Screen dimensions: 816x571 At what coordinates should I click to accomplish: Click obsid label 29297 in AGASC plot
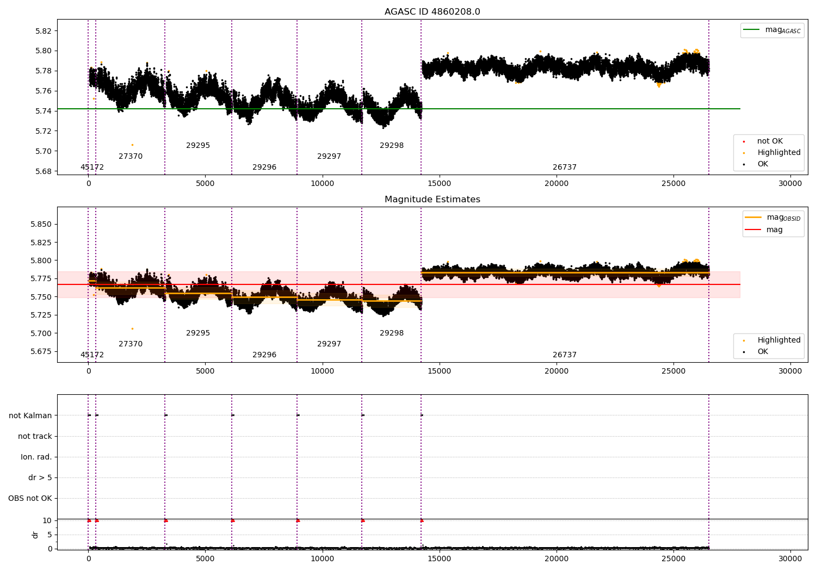[329, 157]
